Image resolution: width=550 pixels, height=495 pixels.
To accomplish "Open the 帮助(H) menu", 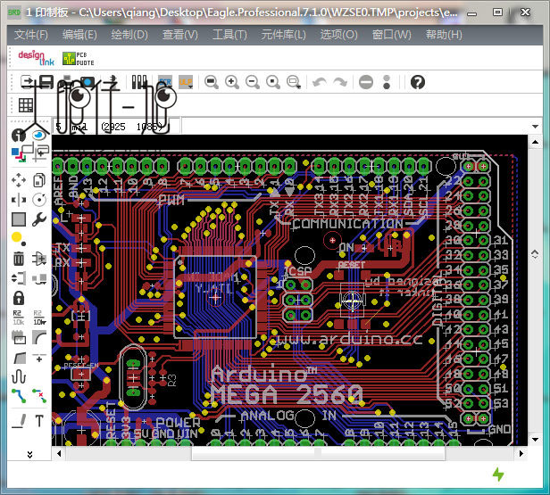I will coord(444,35).
